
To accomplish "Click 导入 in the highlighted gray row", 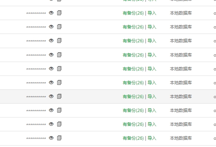I will (x=152, y=96).
